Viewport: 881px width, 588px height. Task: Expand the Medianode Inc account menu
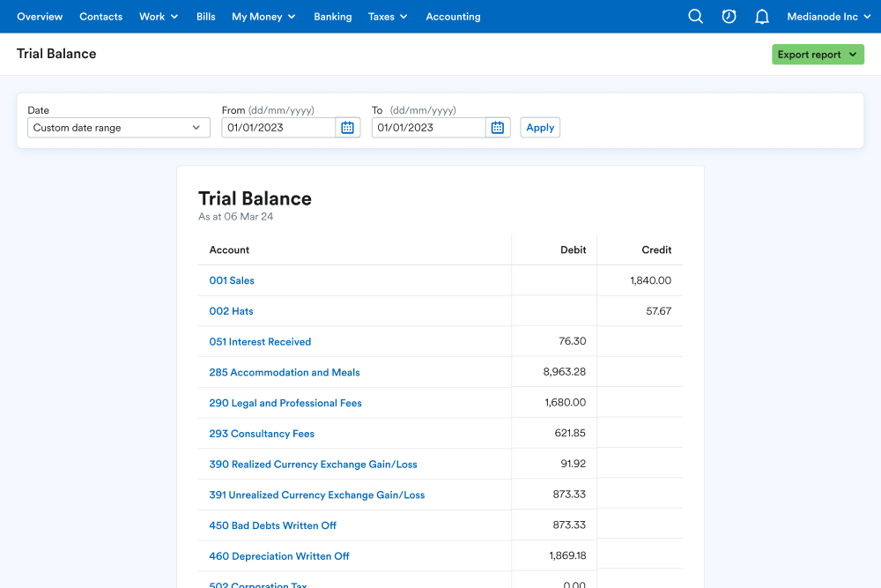click(829, 17)
